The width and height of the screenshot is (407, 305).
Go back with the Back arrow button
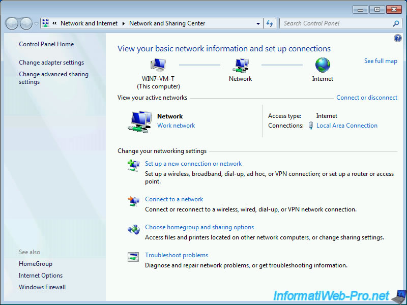(x=12, y=23)
